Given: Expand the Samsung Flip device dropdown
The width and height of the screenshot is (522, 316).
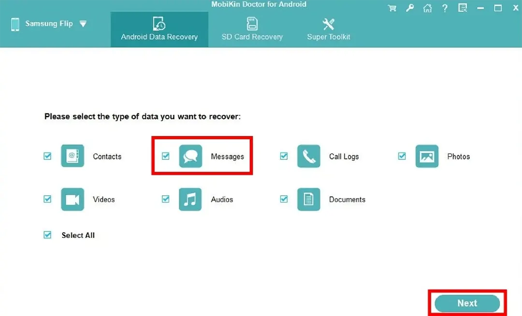Looking at the screenshot, I should [83, 23].
